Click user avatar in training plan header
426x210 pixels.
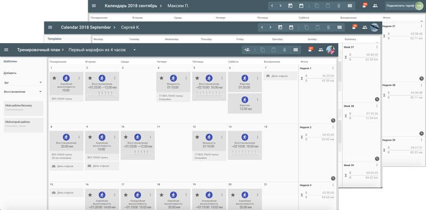coord(331,50)
